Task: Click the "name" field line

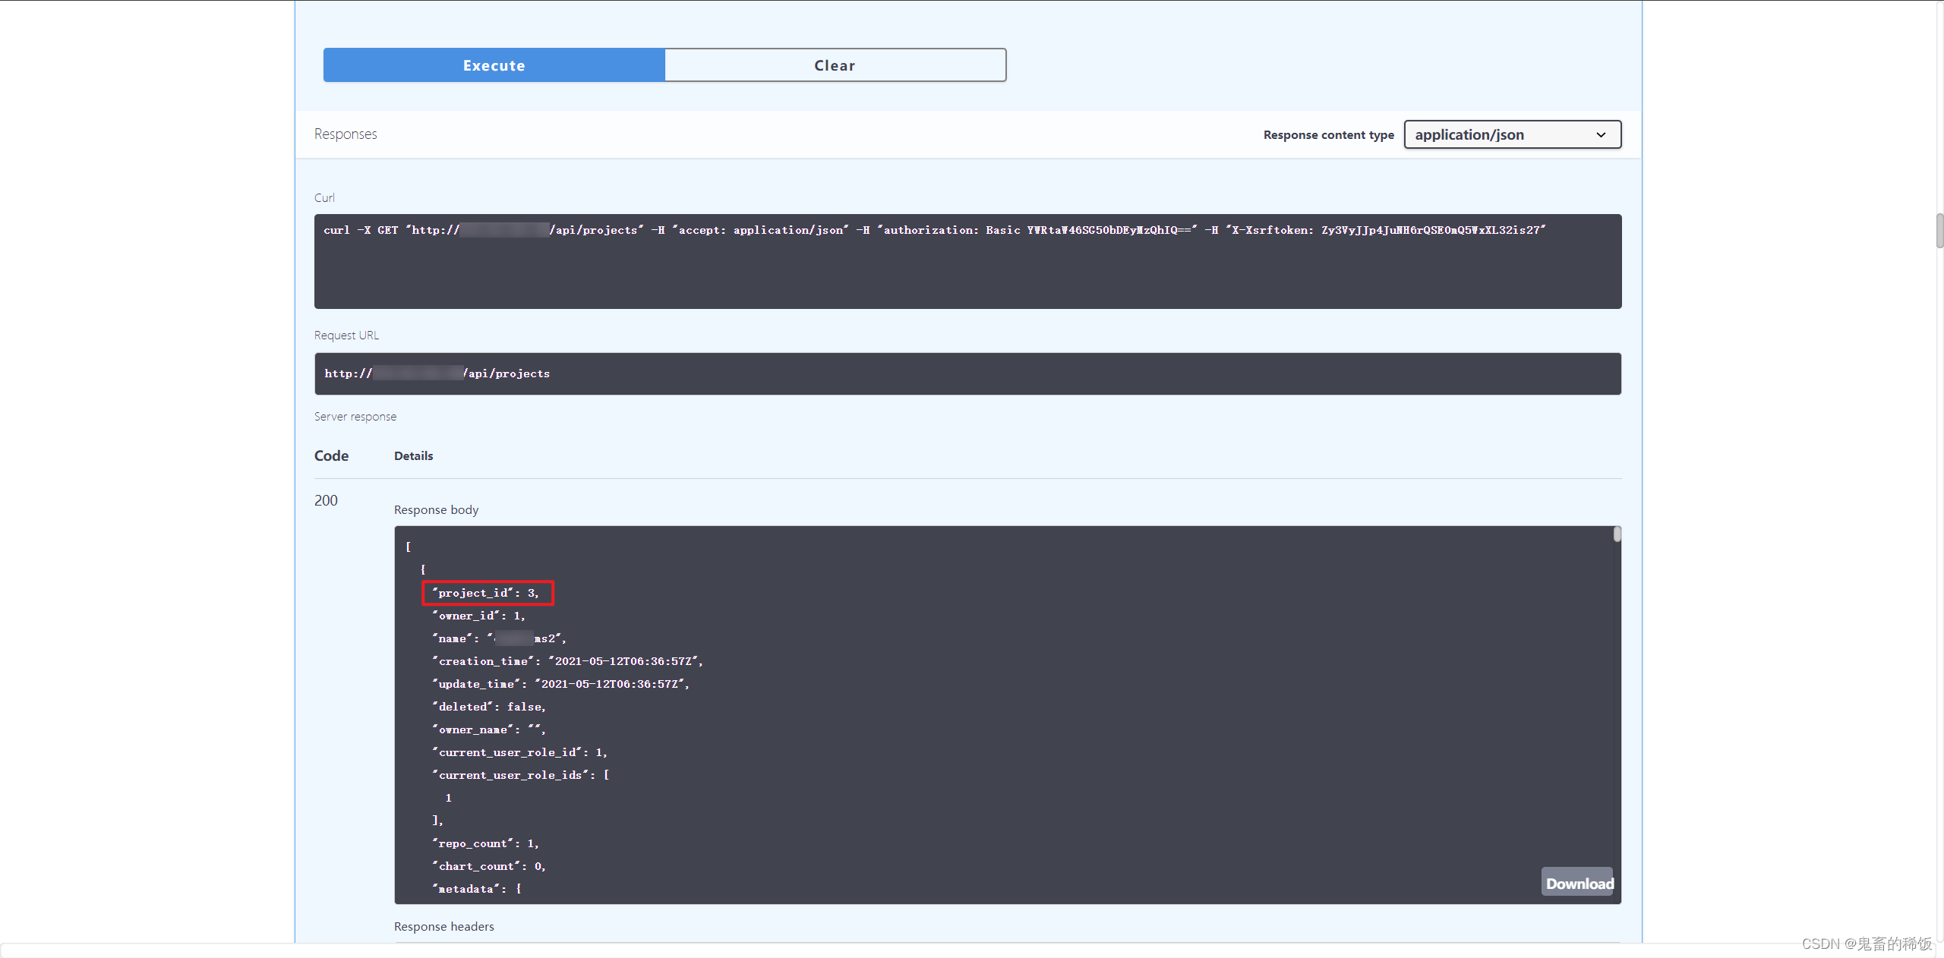Action: [x=499, y=638]
